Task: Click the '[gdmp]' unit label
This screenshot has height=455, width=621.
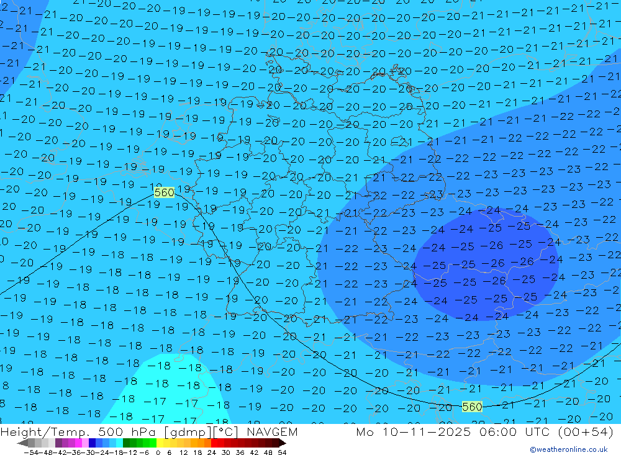Action: (188, 432)
